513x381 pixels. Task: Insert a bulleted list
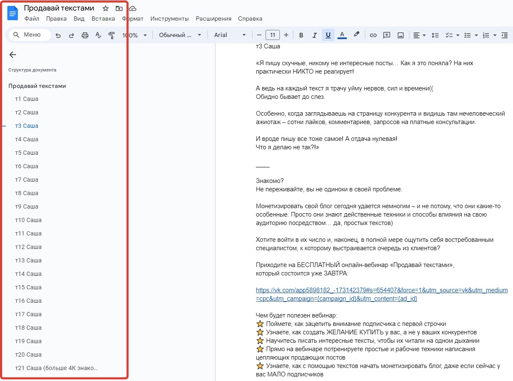pyautogui.click(x=467, y=35)
